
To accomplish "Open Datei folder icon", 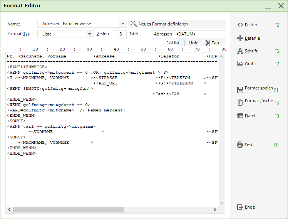I will tap(240, 116).
